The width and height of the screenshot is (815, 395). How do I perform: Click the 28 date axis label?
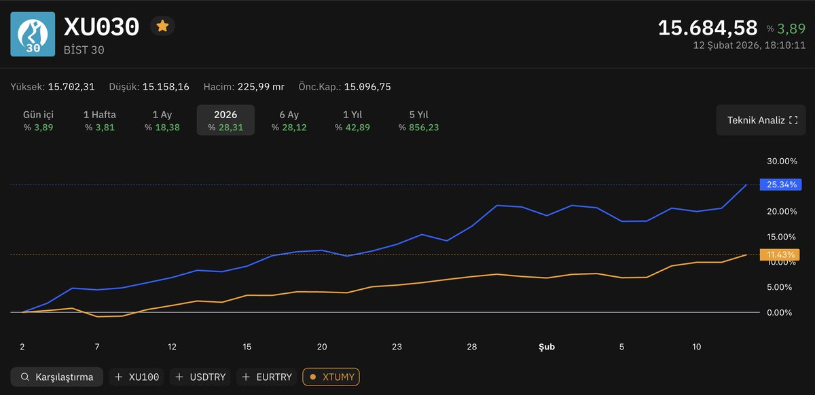pos(472,347)
